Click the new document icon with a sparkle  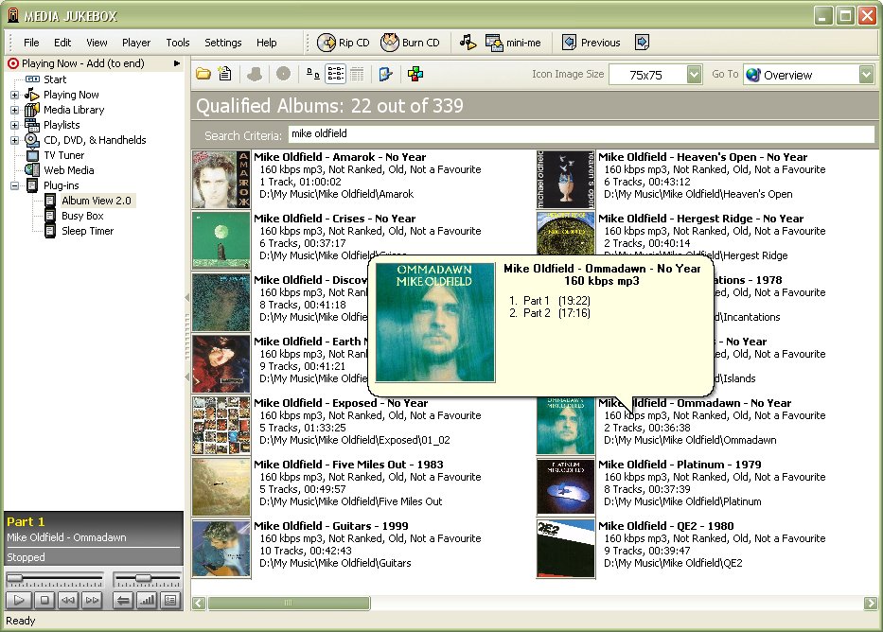click(225, 75)
